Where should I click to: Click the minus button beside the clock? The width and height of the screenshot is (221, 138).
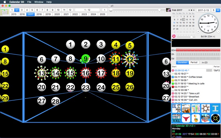click(x=218, y=31)
